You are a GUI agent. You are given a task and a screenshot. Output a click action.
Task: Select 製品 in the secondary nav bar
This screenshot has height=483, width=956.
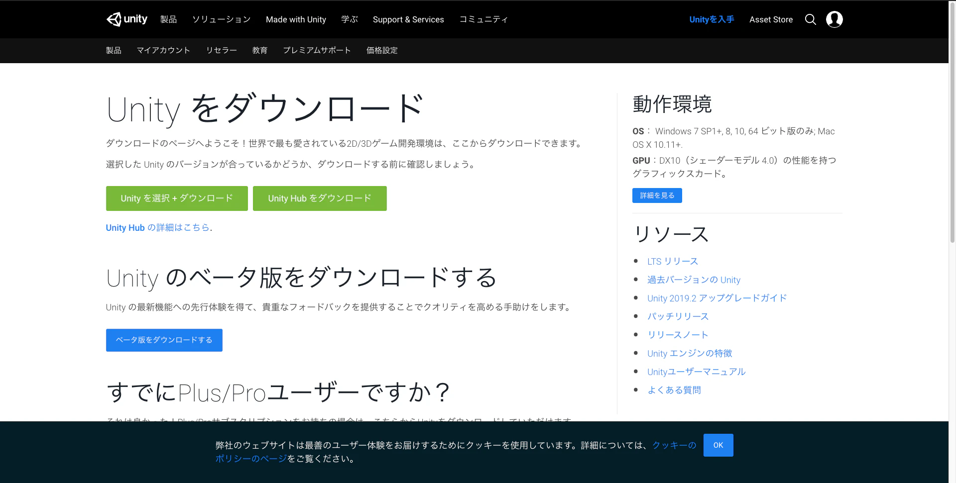tap(114, 50)
